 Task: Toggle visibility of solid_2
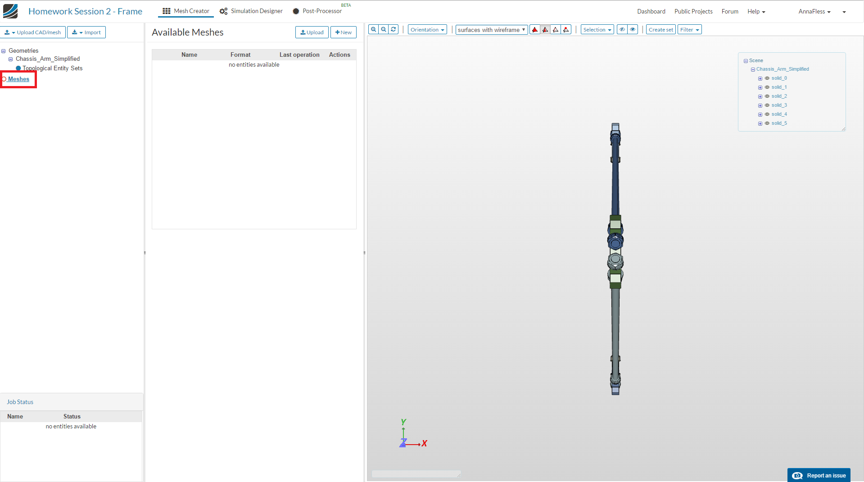[x=767, y=96]
